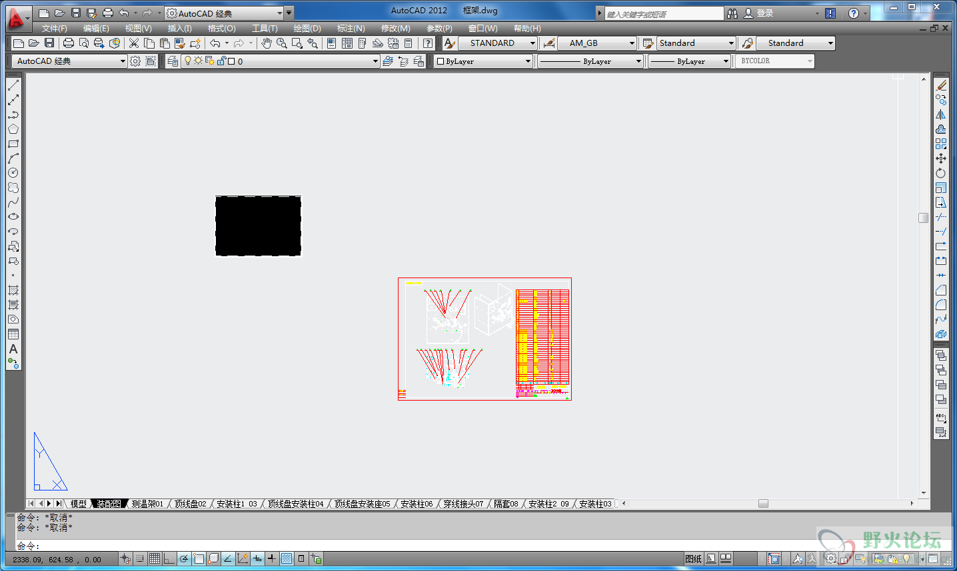Image resolution: width=957 pixels, height=571 pixels.
Task: Toggle lineweight display in status bar
Action: (x=272, y=559)
